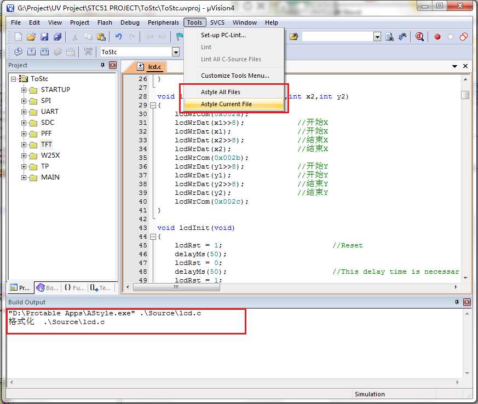Screen dimensions: 478x404
Task: Undo the last edit with the blue arrow
Action: 118,37
